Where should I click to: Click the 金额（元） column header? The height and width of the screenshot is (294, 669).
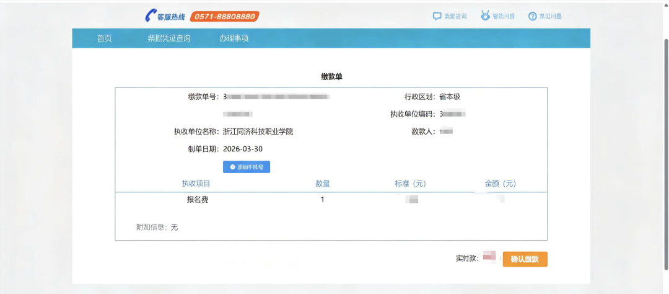pyautogui.click(x=500, y=184)
